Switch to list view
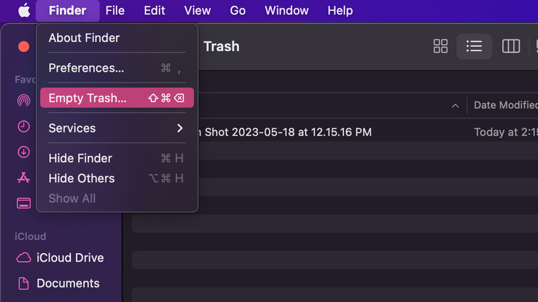Screen dimensions: 538x302 [474, 46]
